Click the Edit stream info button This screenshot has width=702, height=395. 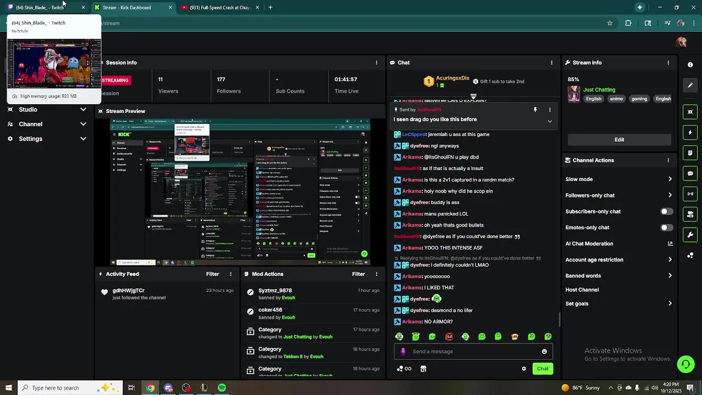tap(619, 139)
